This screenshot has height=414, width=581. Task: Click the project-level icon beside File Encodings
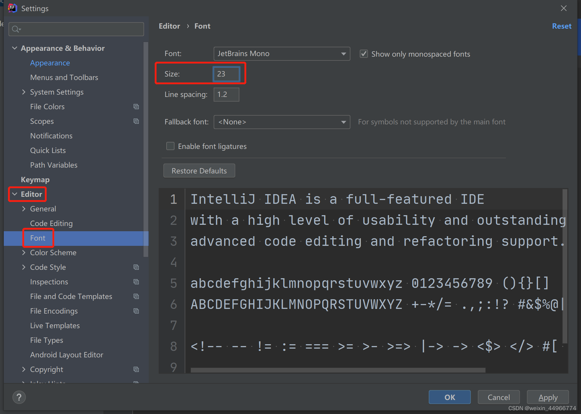coord(136,311)
